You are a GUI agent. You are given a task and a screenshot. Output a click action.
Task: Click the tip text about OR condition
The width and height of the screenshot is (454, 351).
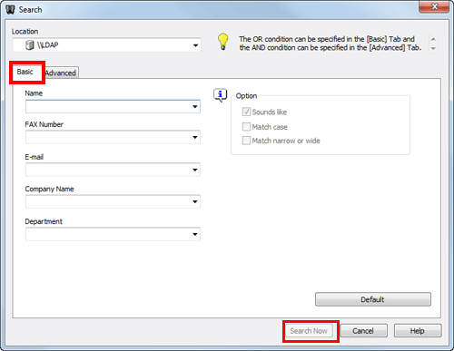pos(330,44)
